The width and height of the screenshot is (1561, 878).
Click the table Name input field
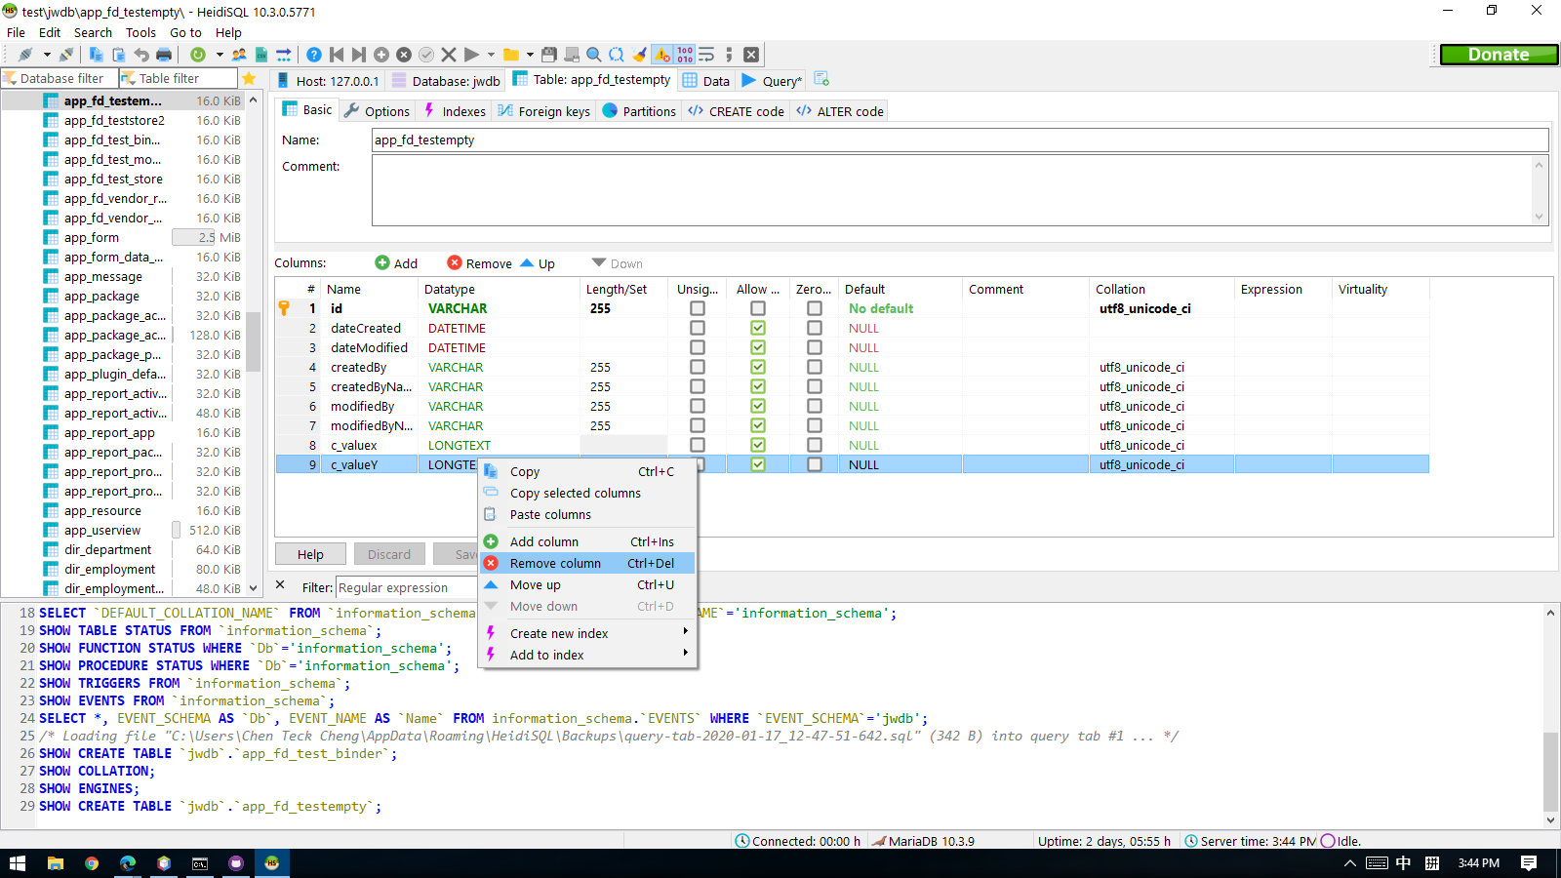959,140
